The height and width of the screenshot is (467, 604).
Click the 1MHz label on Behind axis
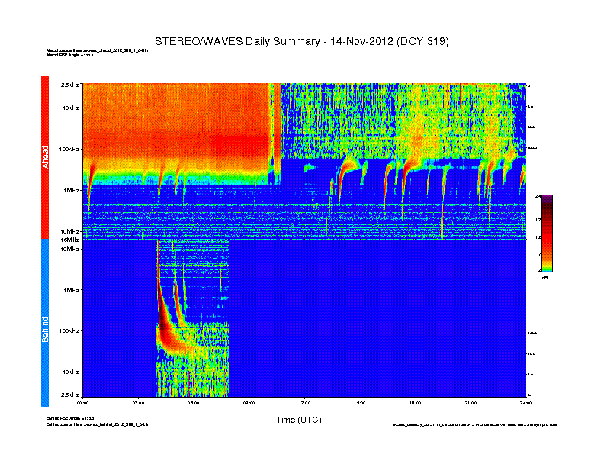[x=71, y=290]
